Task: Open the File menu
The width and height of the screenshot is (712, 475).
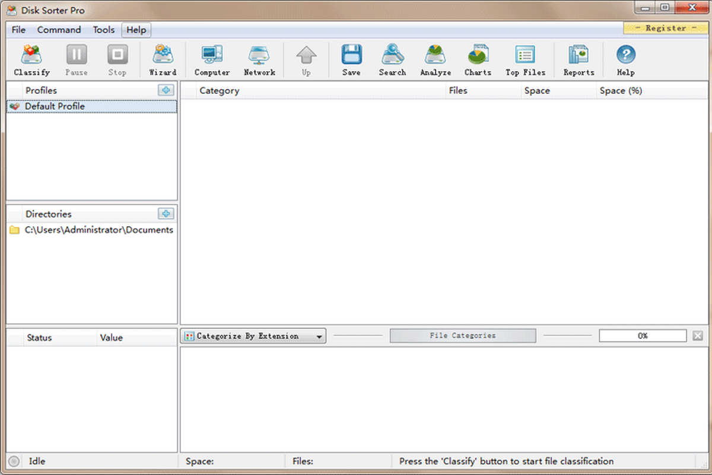Action: 18,30
